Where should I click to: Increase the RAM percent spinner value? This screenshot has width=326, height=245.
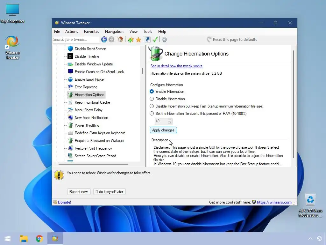tap(170, 120)
